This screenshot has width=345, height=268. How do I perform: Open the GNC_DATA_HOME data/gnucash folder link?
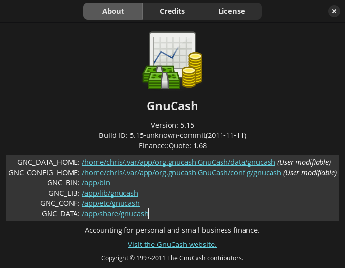point(178,162)
